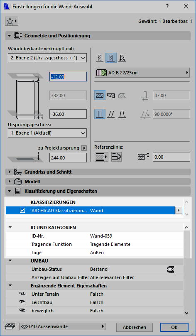Choose the trapezoid wall geometry icon

[111, 96]
